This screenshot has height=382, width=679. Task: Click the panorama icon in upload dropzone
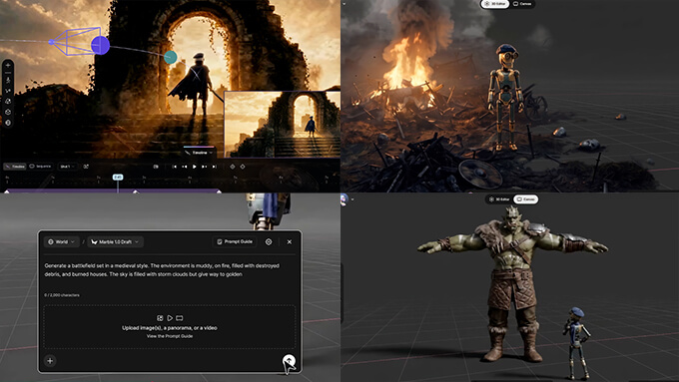[180, 318]
